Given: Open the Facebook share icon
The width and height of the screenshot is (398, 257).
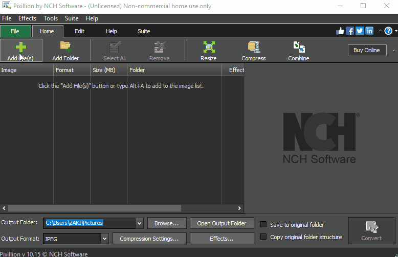Looking at the screenshot, I should [350, 31].
